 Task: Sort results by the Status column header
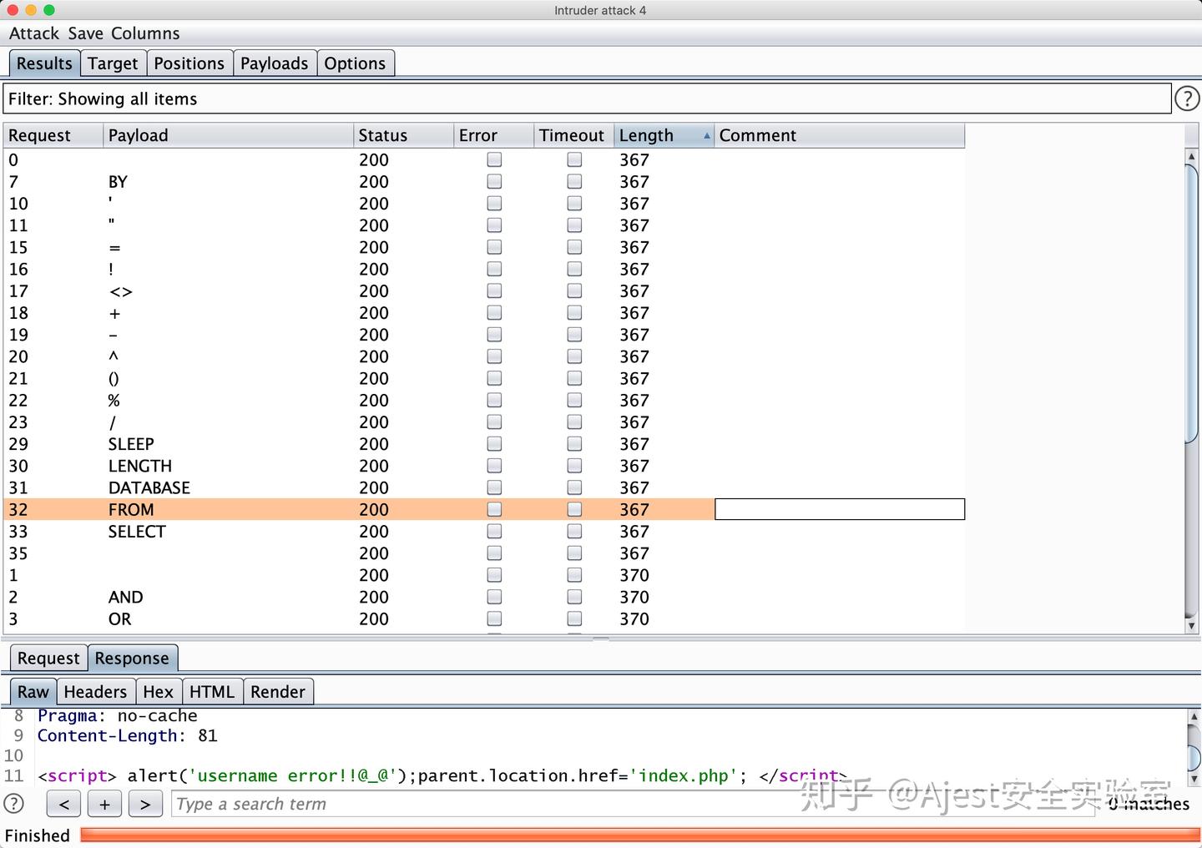click(x=403, y=135)
